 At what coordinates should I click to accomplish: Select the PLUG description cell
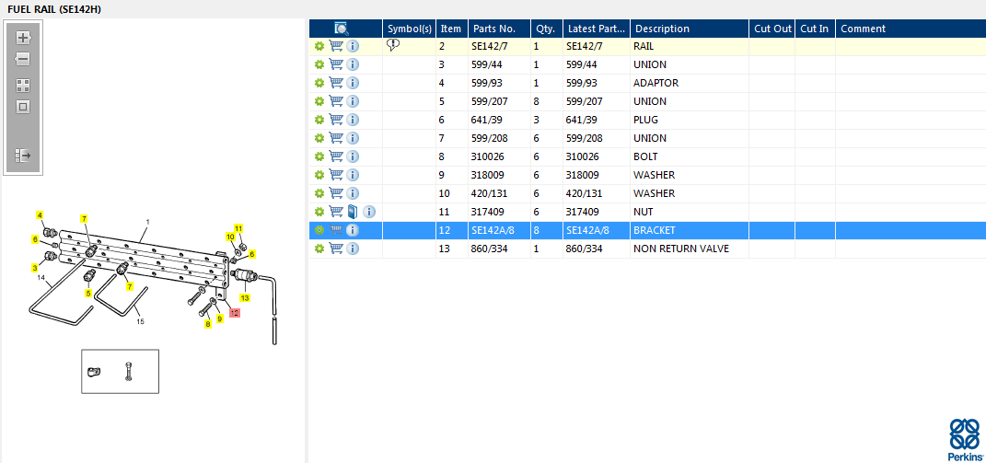pos(690,120)
